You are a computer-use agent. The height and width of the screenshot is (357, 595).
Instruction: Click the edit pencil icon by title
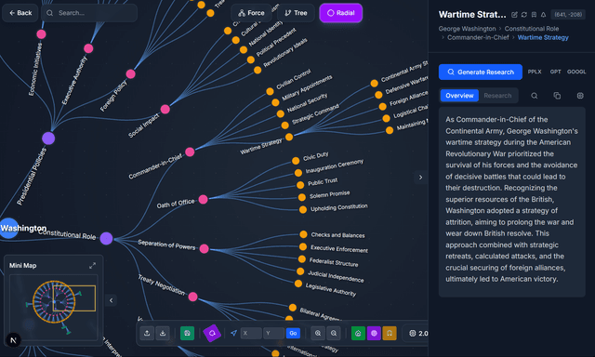pos(514,15)
